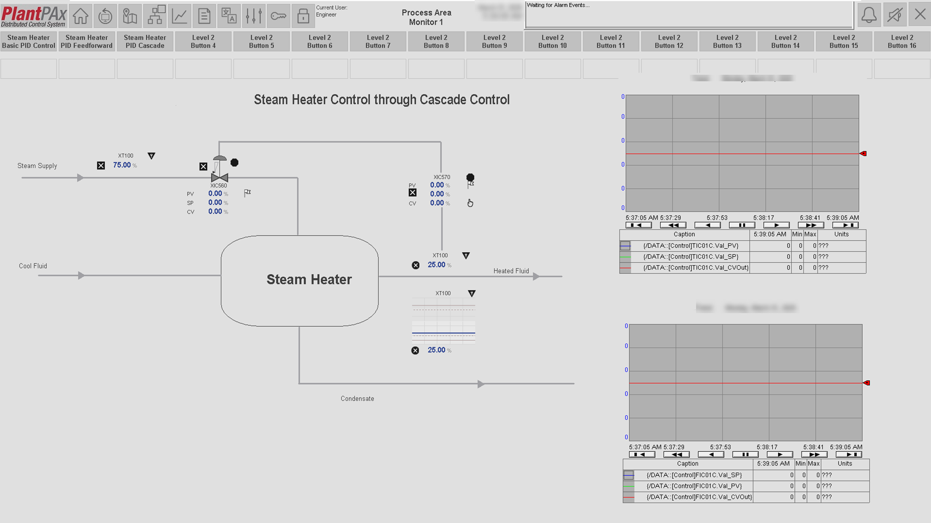The height and width of the screenshot is (523, 931).
Task: Click the X box next to Steam Supply 75.00%
Action: [101, 165]
